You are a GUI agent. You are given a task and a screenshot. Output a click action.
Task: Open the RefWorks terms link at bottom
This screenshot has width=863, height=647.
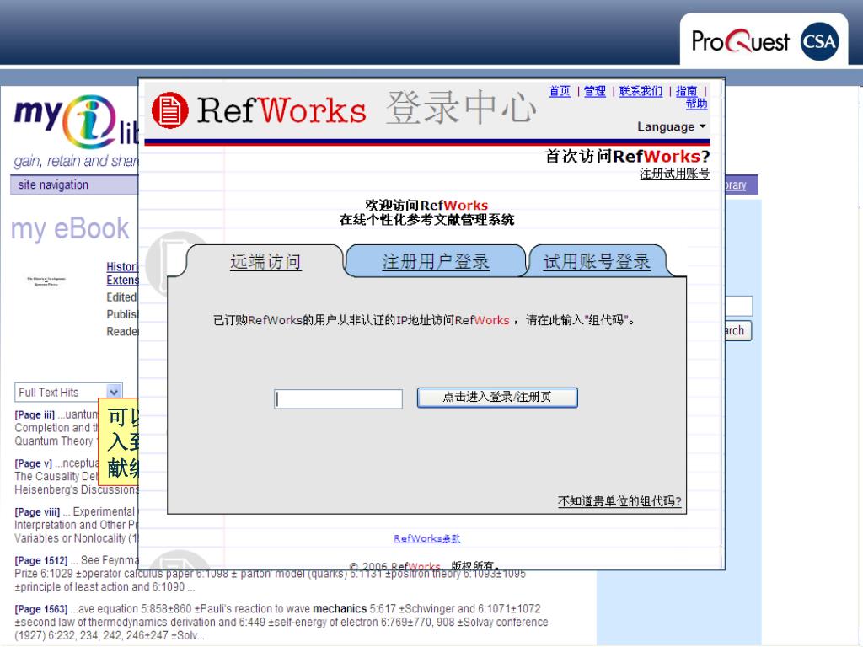click(x=427, y=538)
